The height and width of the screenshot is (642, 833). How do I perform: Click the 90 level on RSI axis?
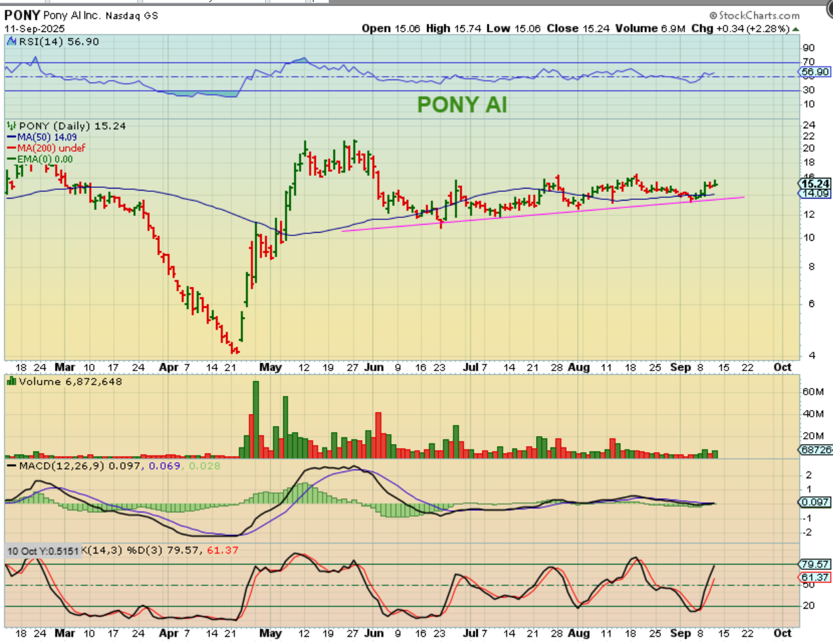point(808,48)
